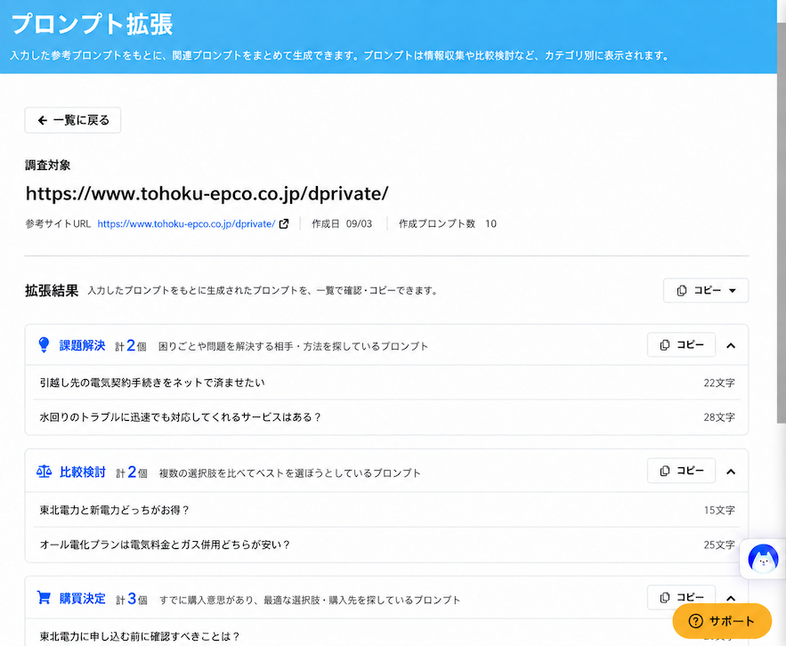Open the cat mascot chat assistant icon

click(763, 559)
